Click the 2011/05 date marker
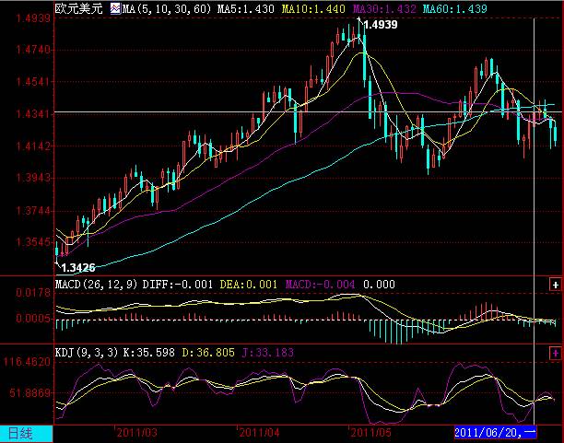564x443 pixels. click(x=370, y=433)
